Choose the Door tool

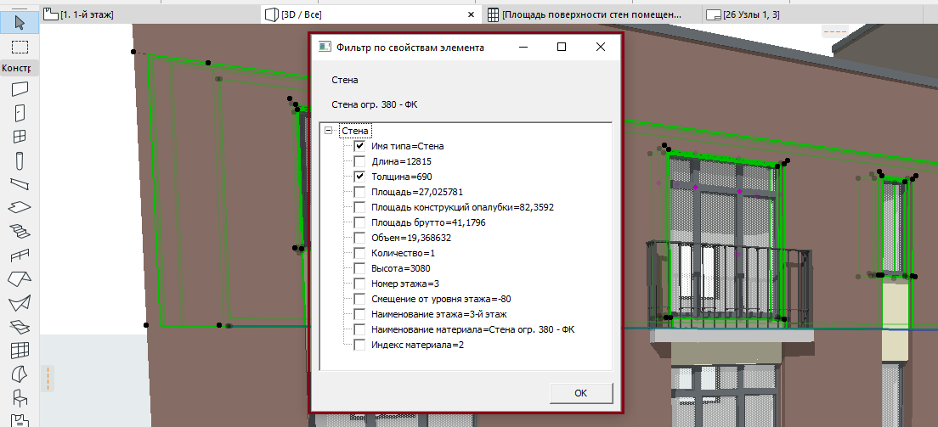pos(20,112)
